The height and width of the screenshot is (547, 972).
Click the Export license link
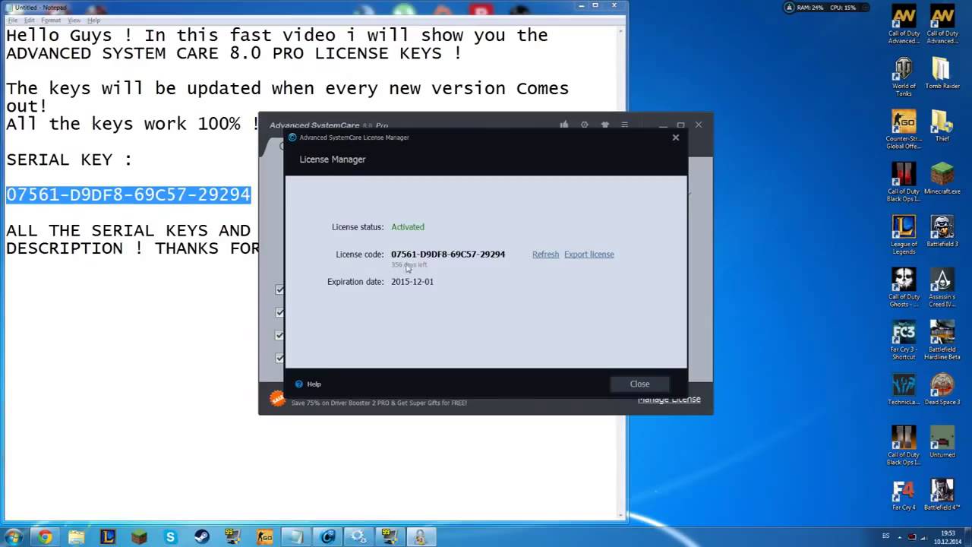pyautogui.click(x=589, y=255)
